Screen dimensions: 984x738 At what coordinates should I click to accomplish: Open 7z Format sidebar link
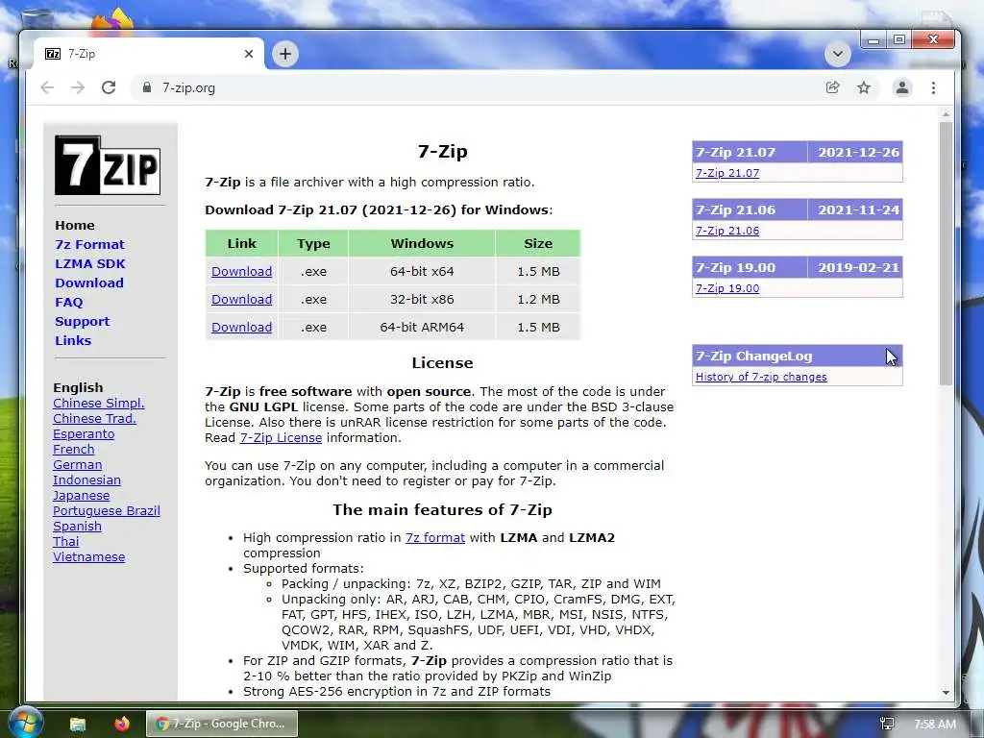(x=89, y=245)
